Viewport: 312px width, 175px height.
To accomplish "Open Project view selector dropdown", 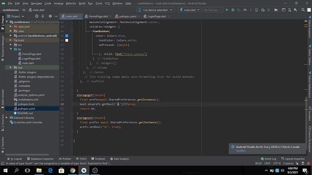I will tap(16, 16).
